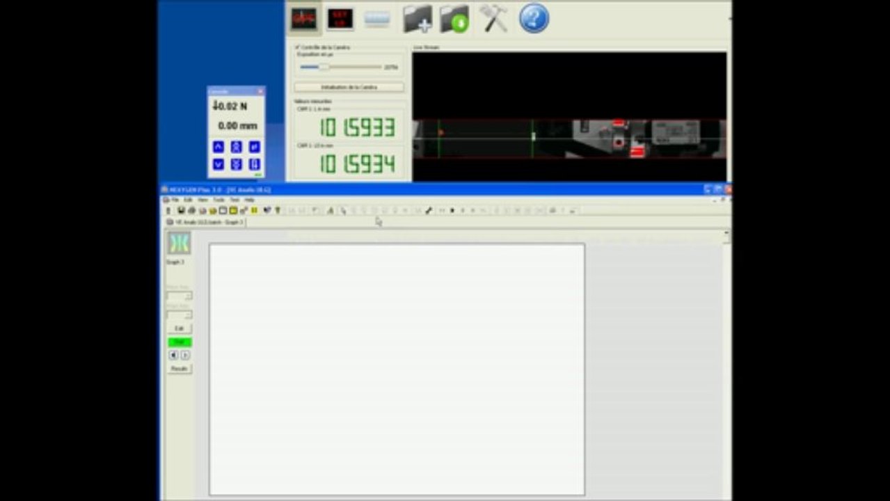Open the Tools menu in NEXYGEN Plus

point(218,200)
